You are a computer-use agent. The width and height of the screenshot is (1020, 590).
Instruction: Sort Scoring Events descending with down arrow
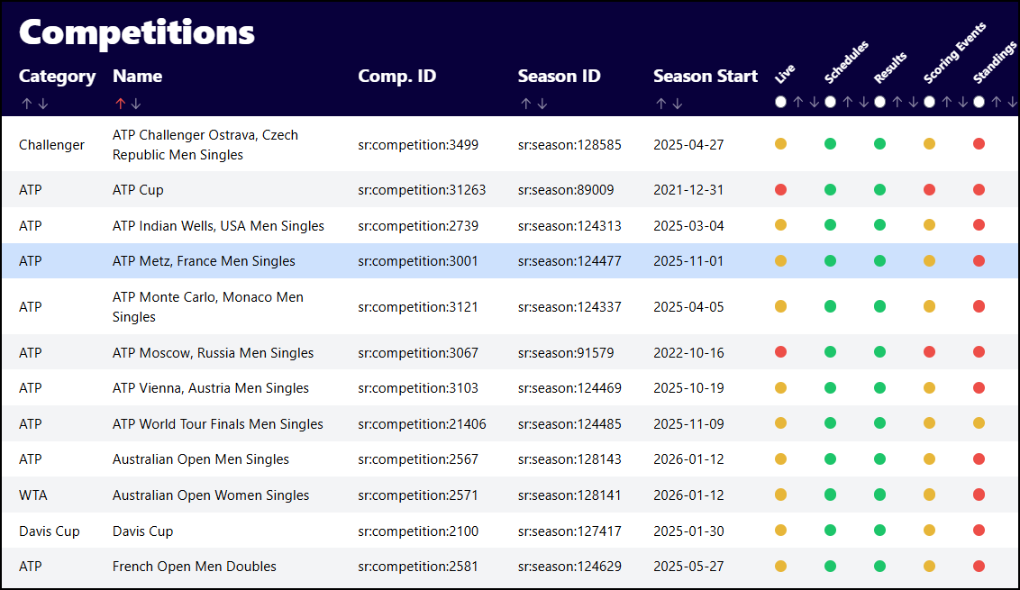(x=962, y=102)
